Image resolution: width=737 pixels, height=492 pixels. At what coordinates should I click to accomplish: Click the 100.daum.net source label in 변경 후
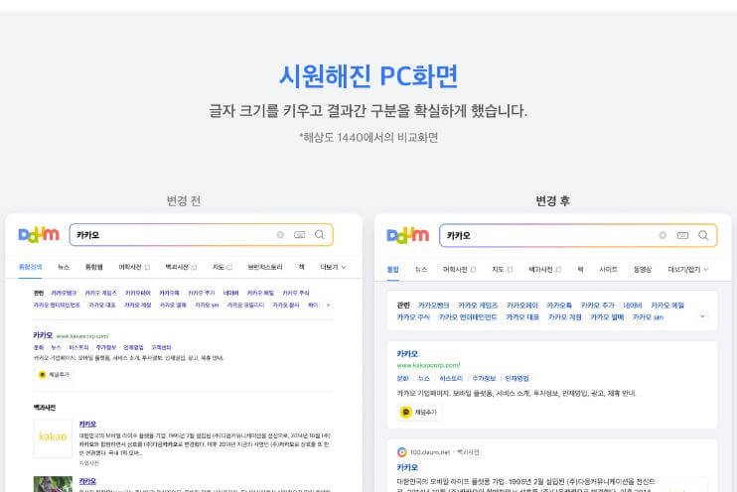point(430,452)
